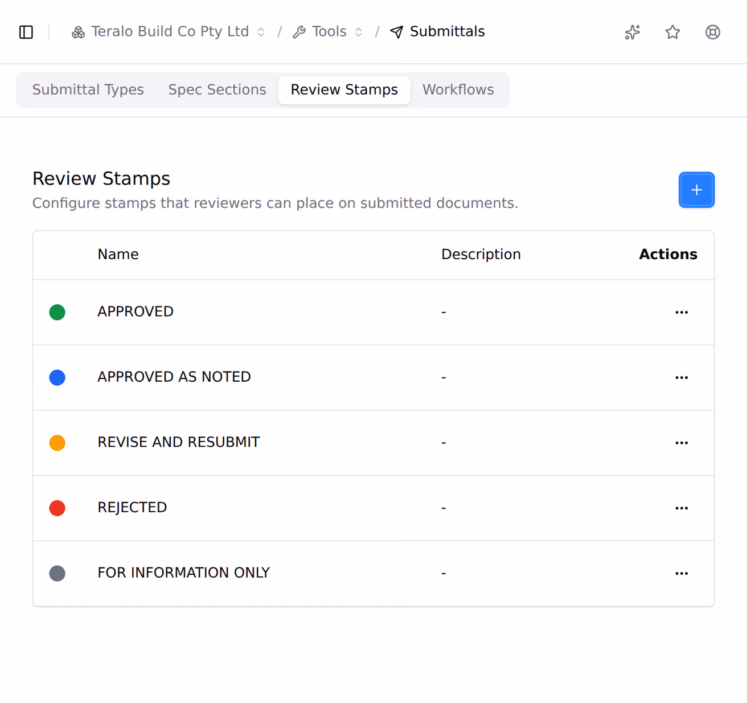Click the red REJECTED color dot
This screenshot has width=747, height=703.
pyautogui.click(x=57, y=508)
